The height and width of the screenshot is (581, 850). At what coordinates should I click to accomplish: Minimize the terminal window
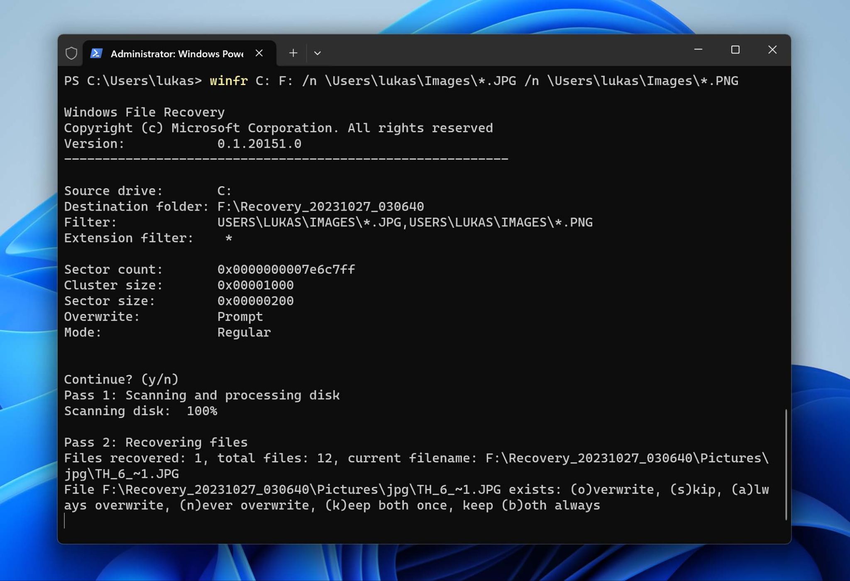pyautogui.click(x=699, y=50)
